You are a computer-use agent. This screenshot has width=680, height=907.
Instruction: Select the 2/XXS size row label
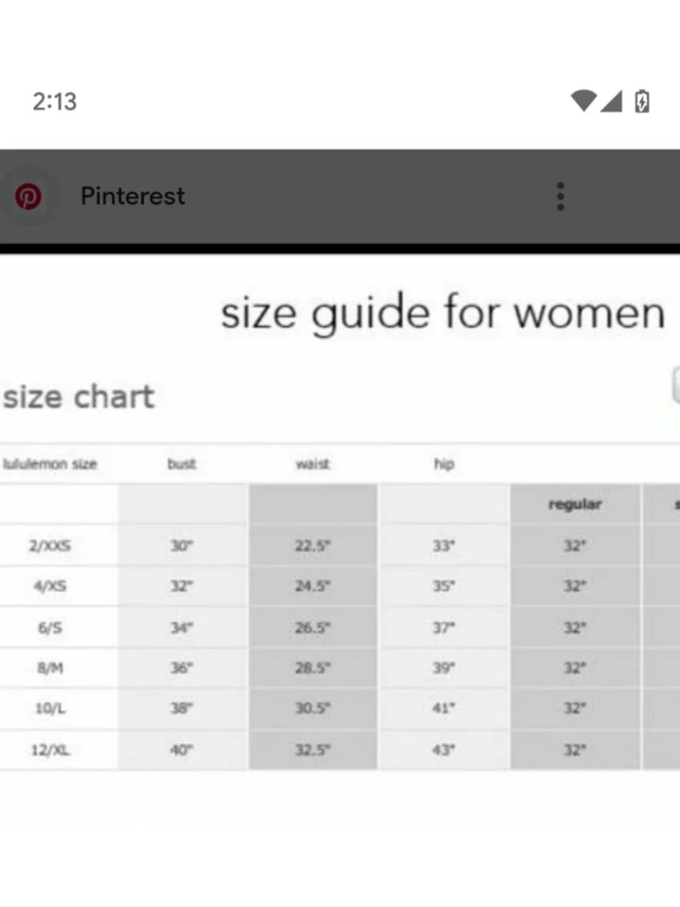pos(50,545)
